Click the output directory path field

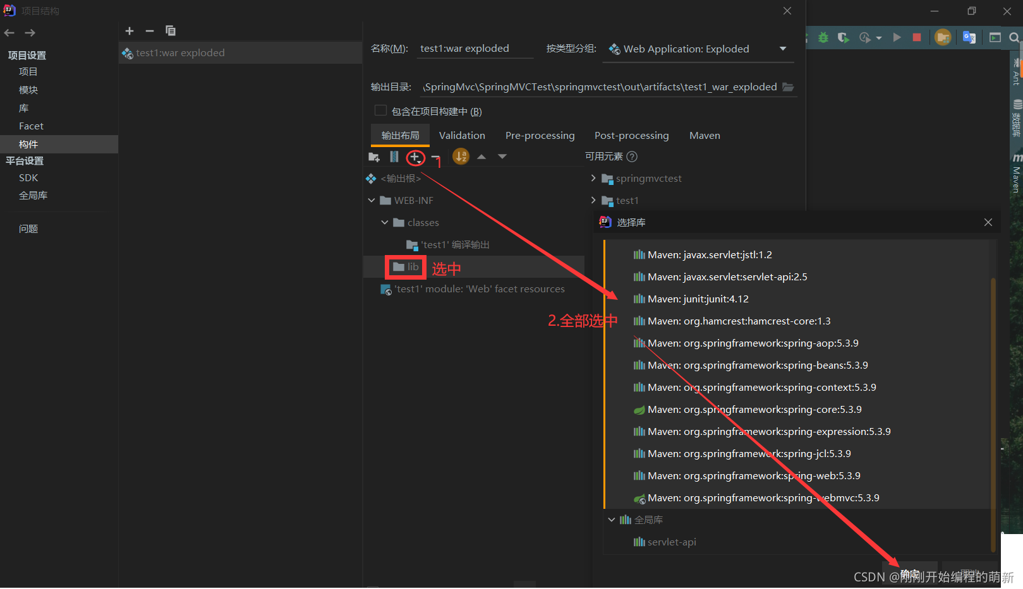[600, 87]
